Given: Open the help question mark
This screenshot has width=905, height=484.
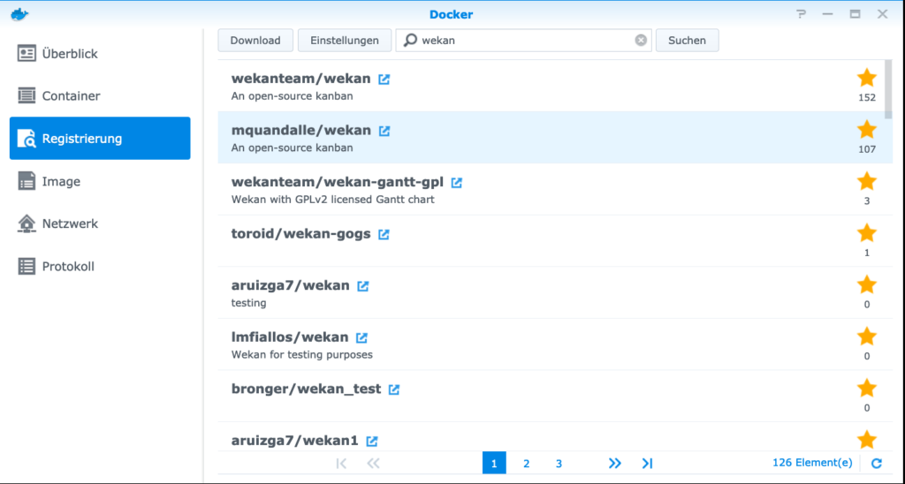Looking at the screenshot, I should click(801, 14).
